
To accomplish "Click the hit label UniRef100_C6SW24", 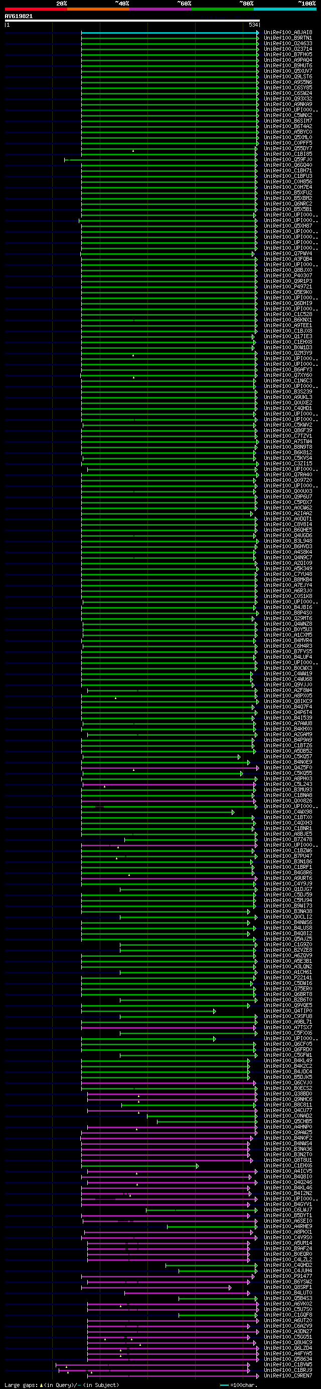I will (x=287, y=93).
